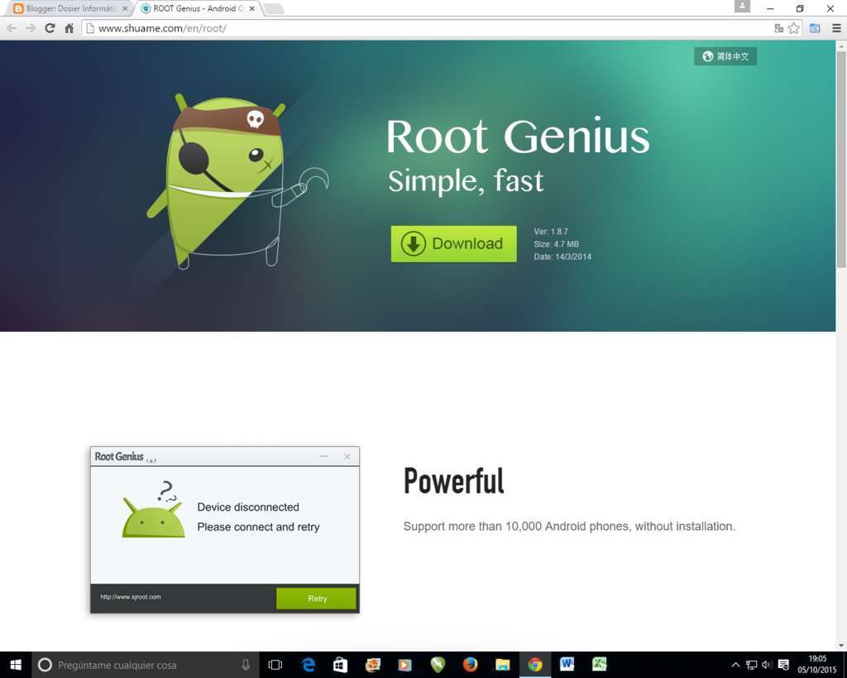
Task: Go forward to the next page
Action: (x=31, y=28)
